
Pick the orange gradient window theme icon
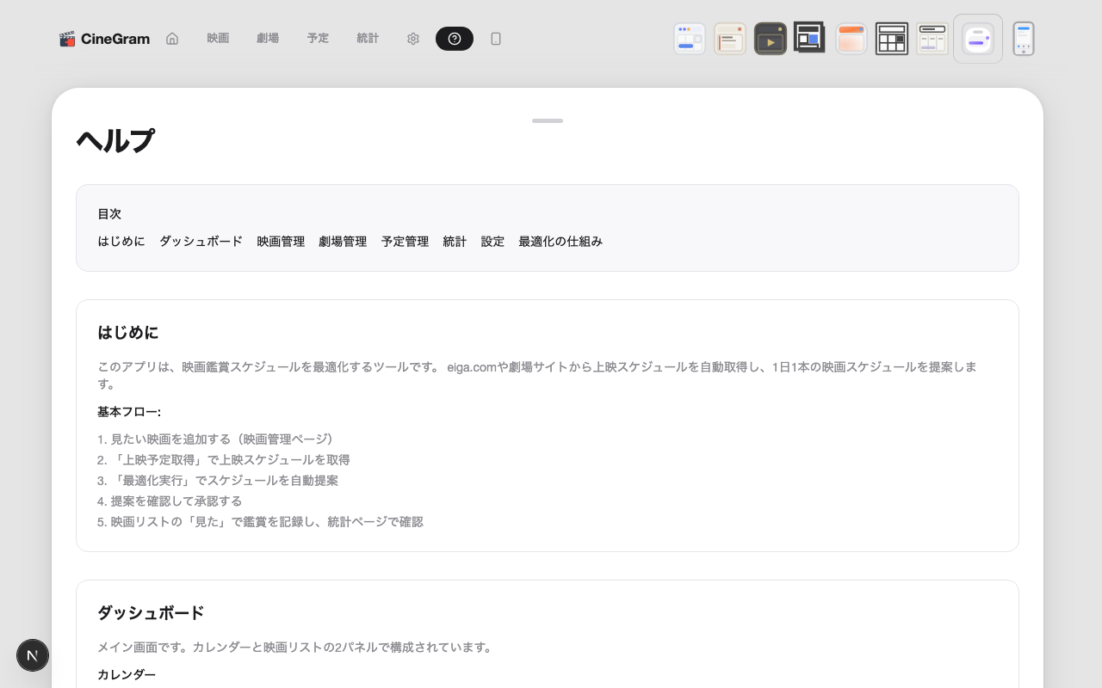point(851,39)
